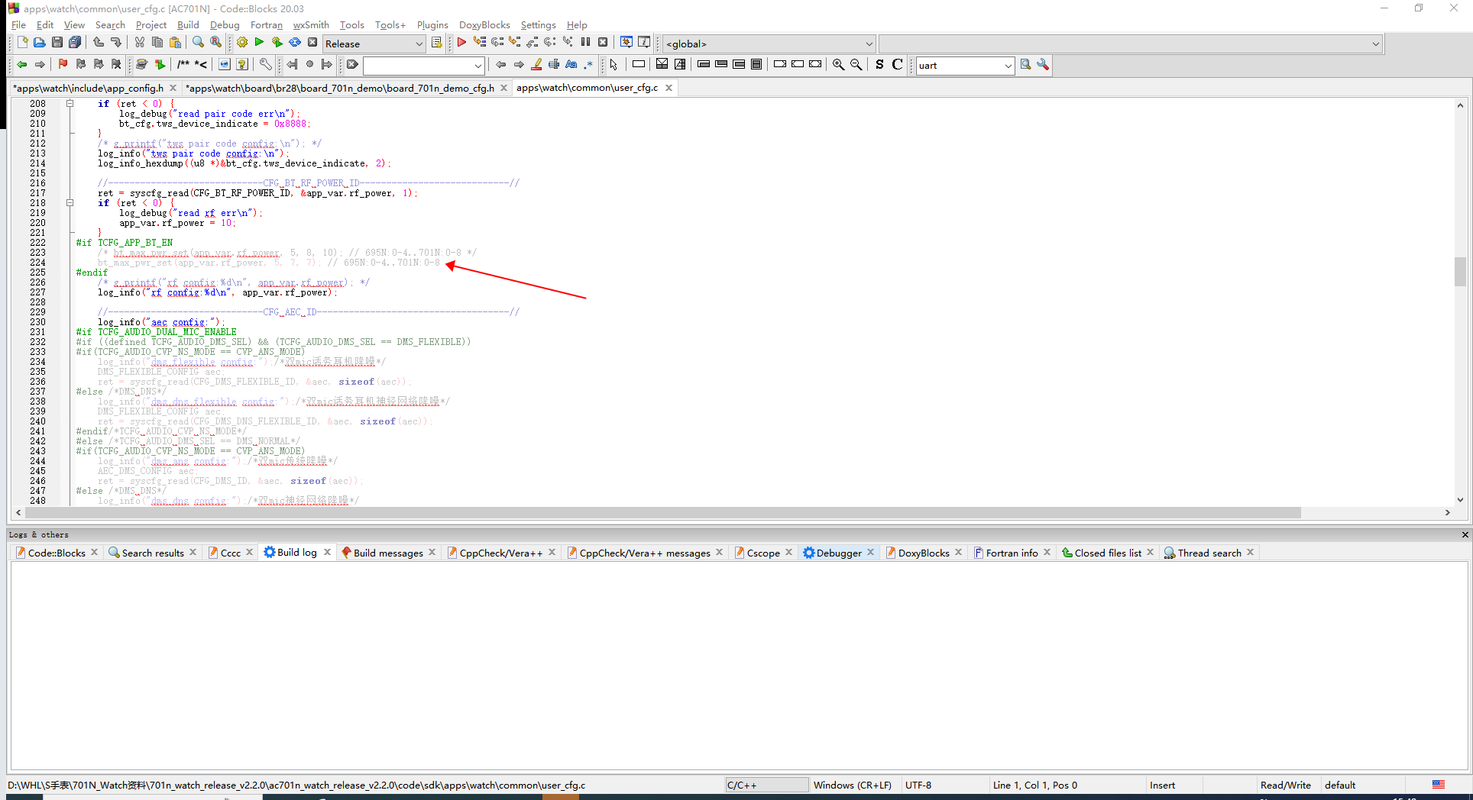The width and height of the screenshot is (1473, 800).
Task: Click the DoxyBlocks block comment icon
Action: (183, 65)
